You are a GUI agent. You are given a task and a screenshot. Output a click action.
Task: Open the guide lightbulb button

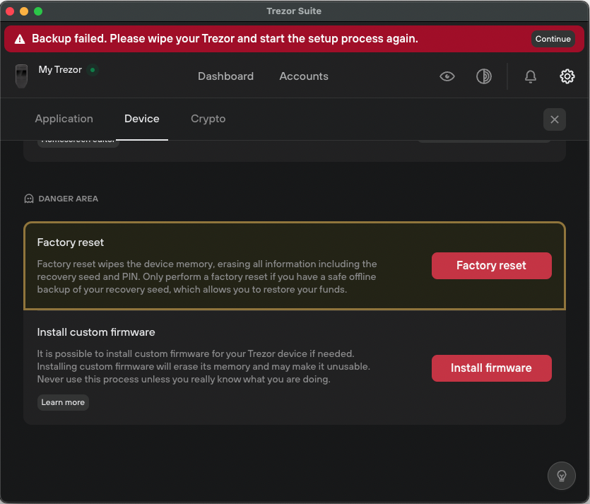pyautogui.click(x=561, y=476)
